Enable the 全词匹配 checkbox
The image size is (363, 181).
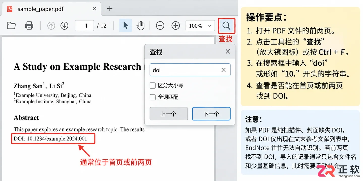click(x=153, y=97)
